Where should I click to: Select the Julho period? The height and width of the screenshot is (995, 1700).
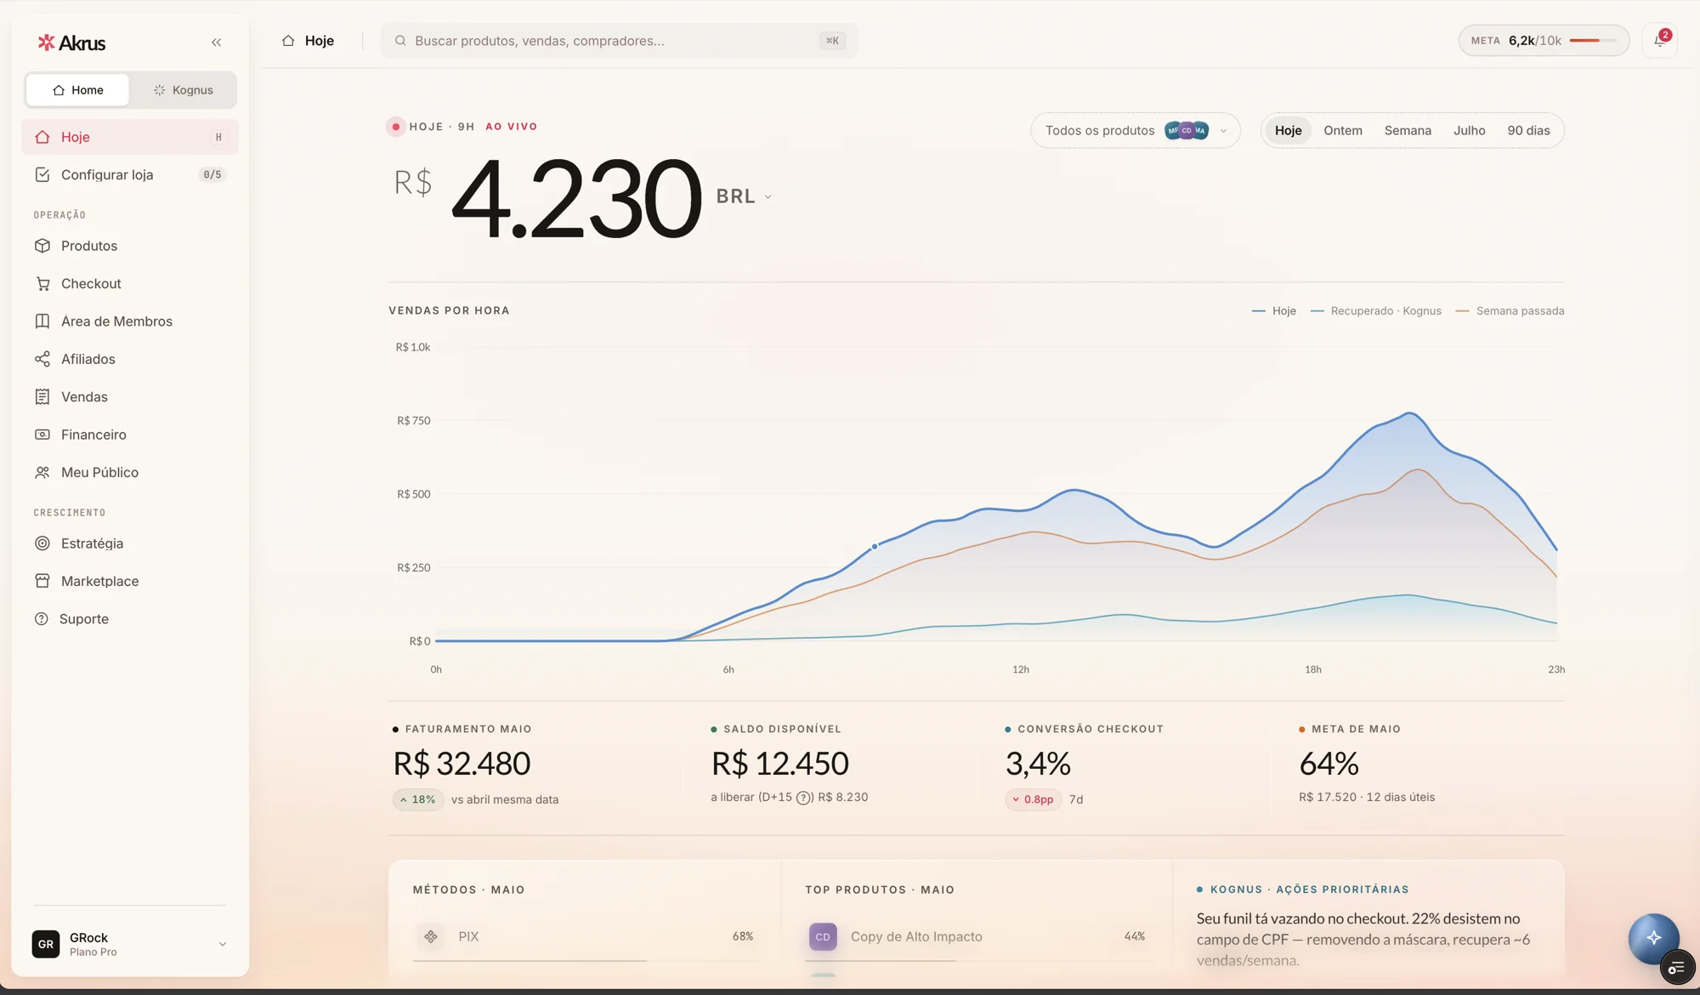(1469, 131)
